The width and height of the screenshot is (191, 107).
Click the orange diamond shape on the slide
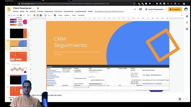(163, 45)
